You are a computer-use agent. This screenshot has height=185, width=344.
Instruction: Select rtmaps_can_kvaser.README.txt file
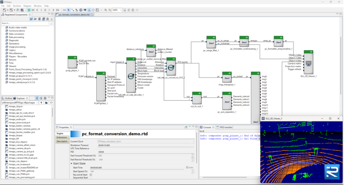coord(23,168)
